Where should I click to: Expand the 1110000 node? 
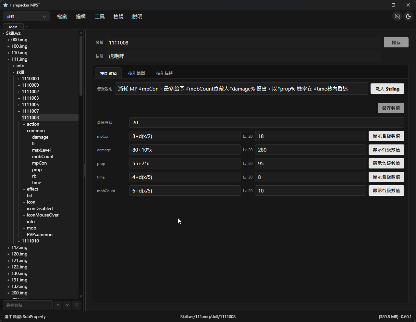coord(19,79)
